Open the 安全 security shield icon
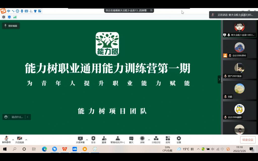 pyautogui.click(x=93, y=139)
